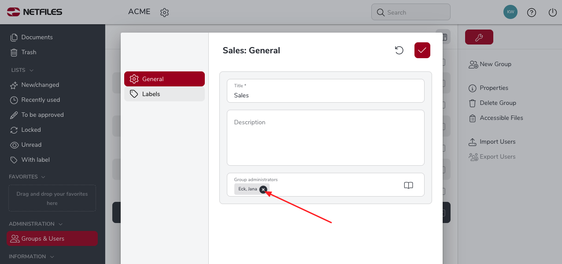This screenshot has width=562, height=264.
Task: Confirm changes with the red checkmark button
Action: pos(422,50)
